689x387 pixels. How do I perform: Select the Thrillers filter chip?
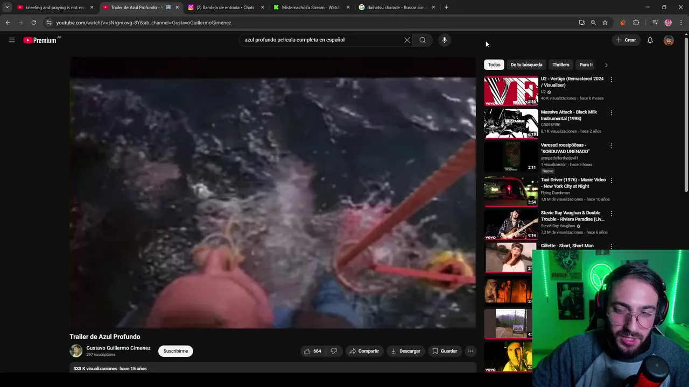pyautogui.click(x=561, y=65)
